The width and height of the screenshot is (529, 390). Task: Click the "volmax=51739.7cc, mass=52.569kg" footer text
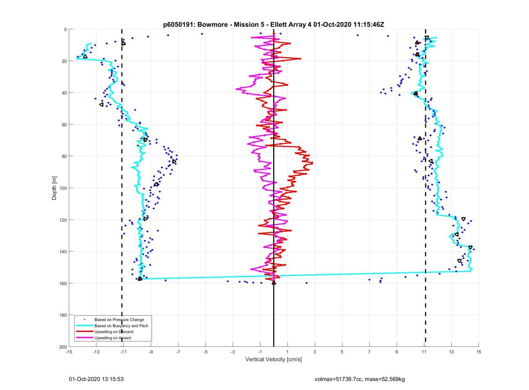(x=360, y=379)
